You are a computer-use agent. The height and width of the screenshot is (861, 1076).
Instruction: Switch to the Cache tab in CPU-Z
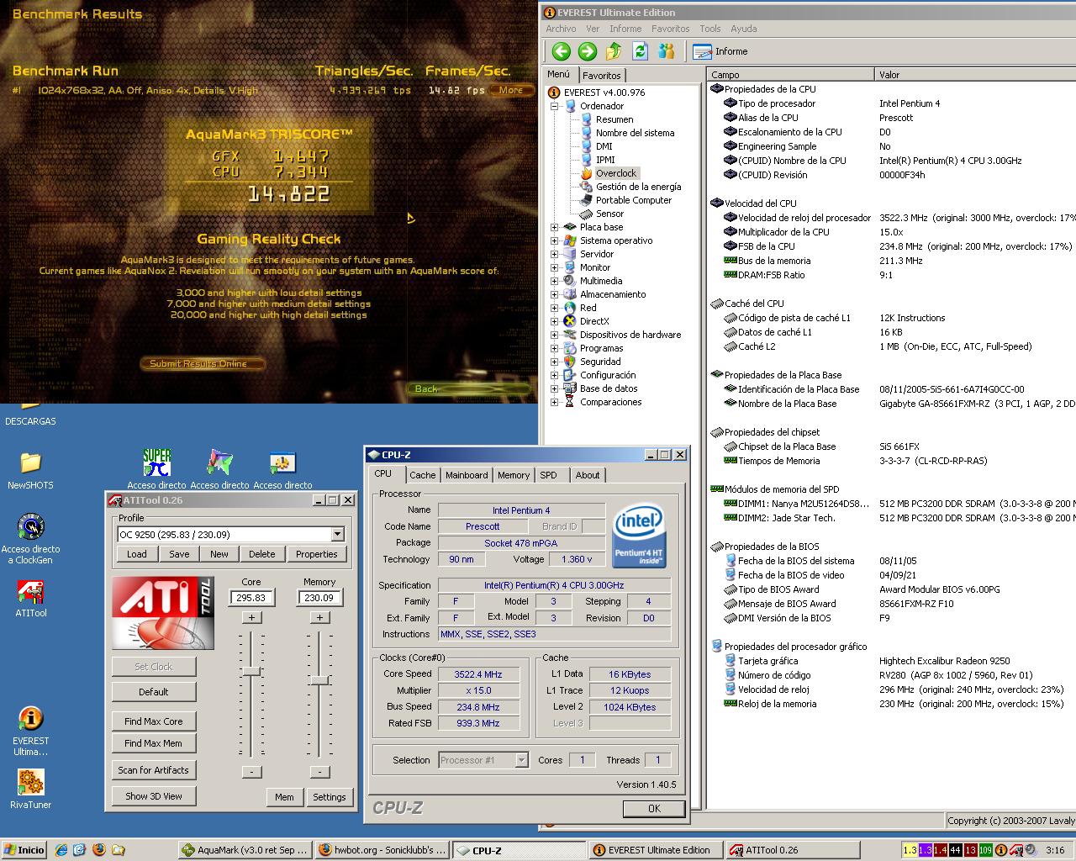tap(423, 475)
